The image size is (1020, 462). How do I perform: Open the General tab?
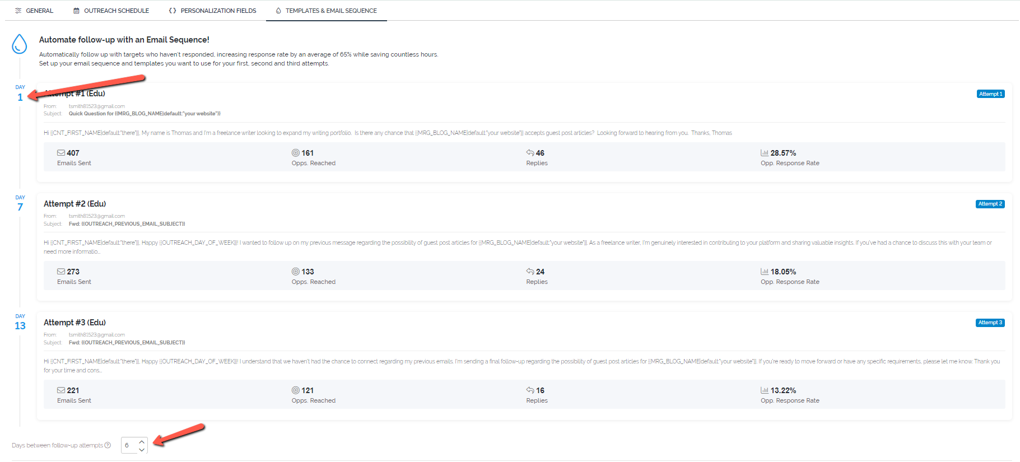click(x=34, y=11)
